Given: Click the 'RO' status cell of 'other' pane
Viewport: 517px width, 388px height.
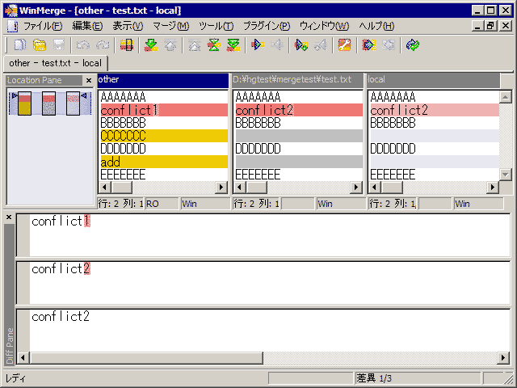Looking at the screenshot, I should coord(162,204).
